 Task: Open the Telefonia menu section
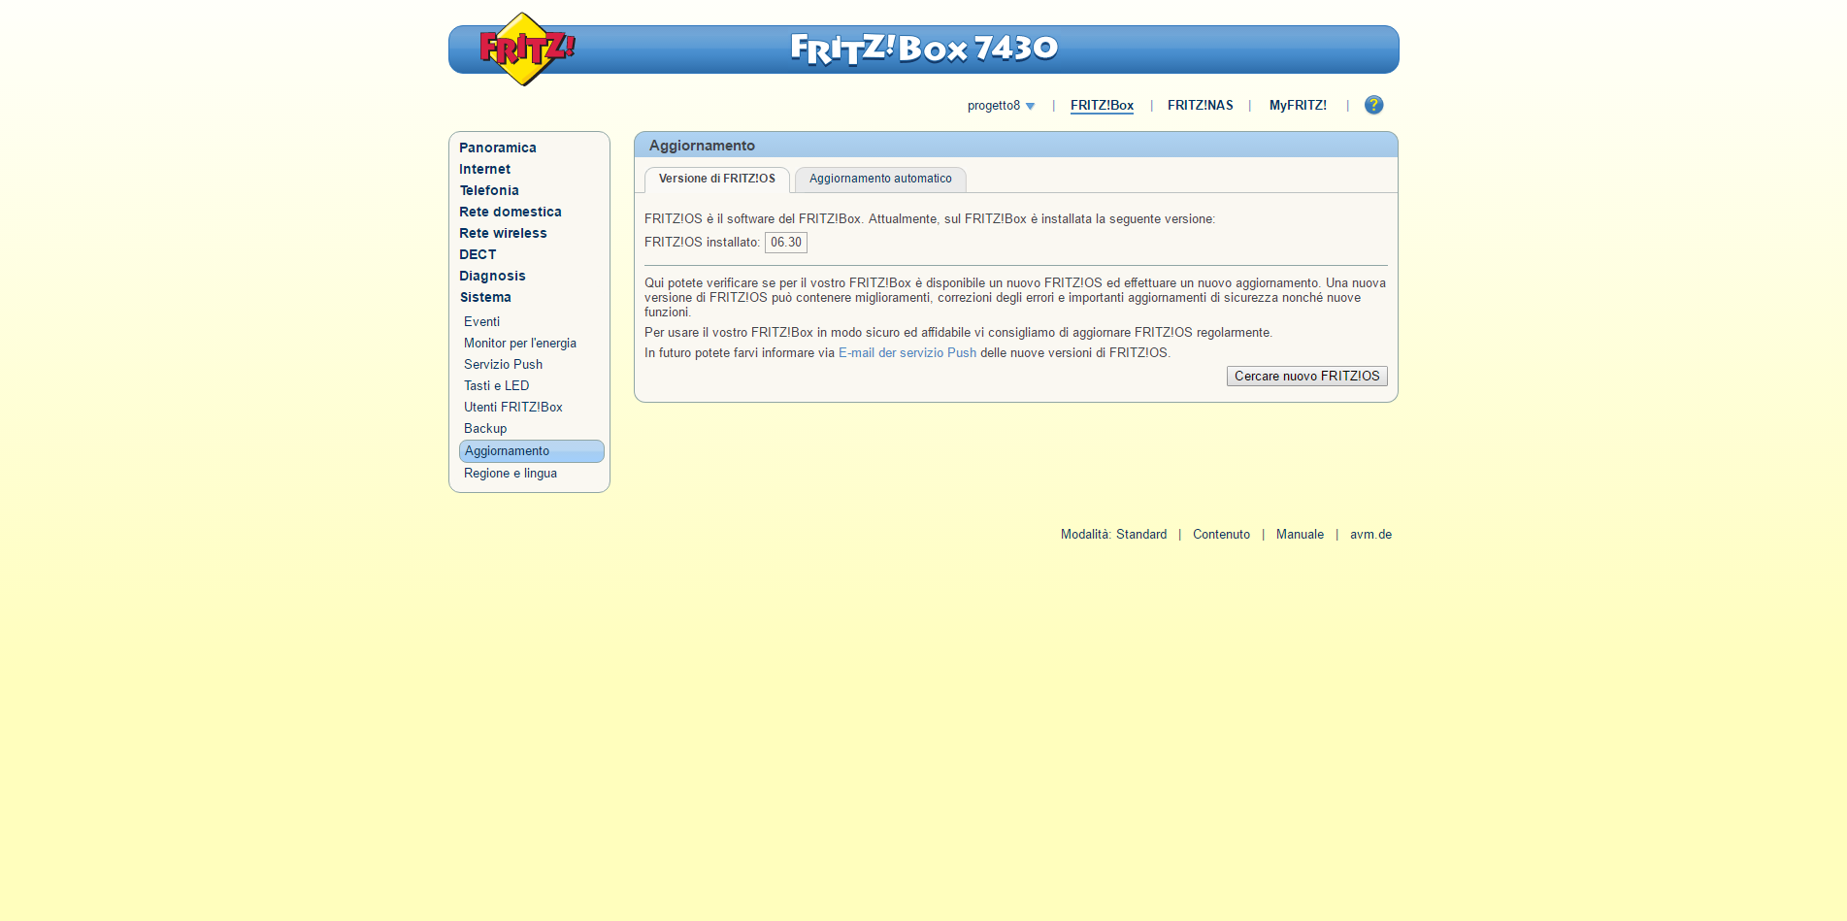(x=489, y=190)
